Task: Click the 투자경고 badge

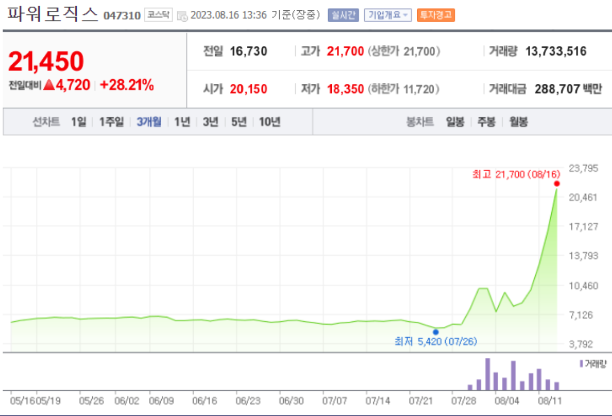Action: [436, 15]
